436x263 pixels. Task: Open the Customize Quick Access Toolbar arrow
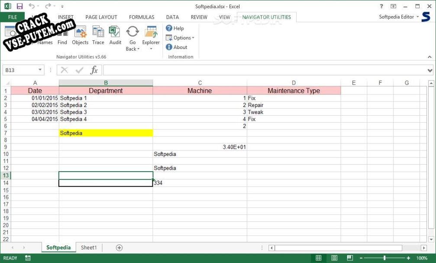pos(62,6)
